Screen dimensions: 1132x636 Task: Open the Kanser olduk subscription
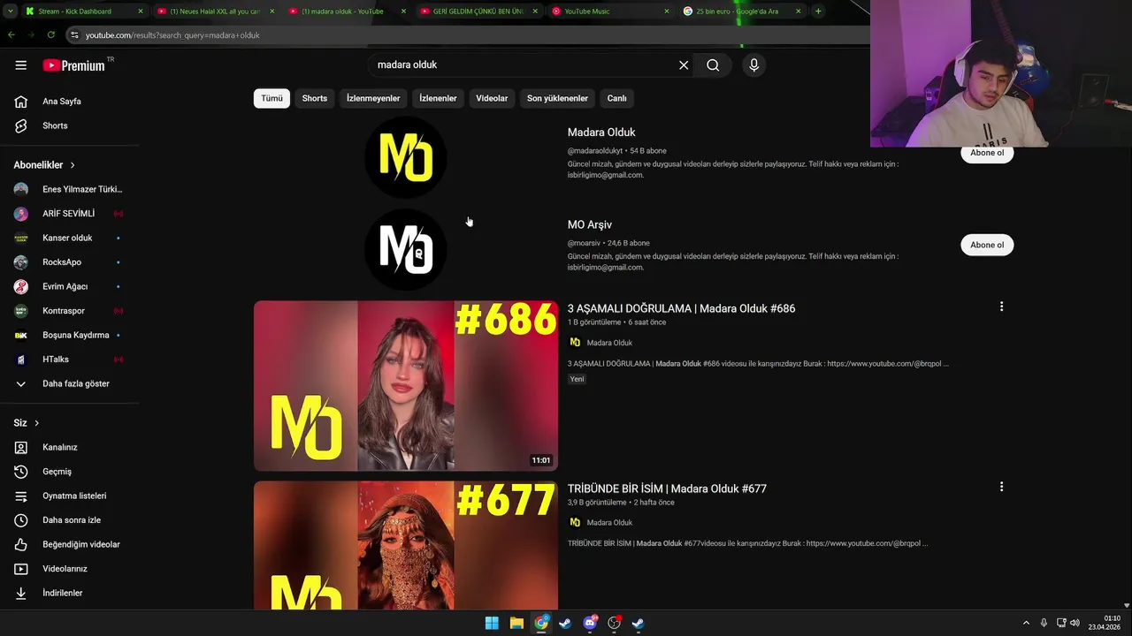(69, 238)
